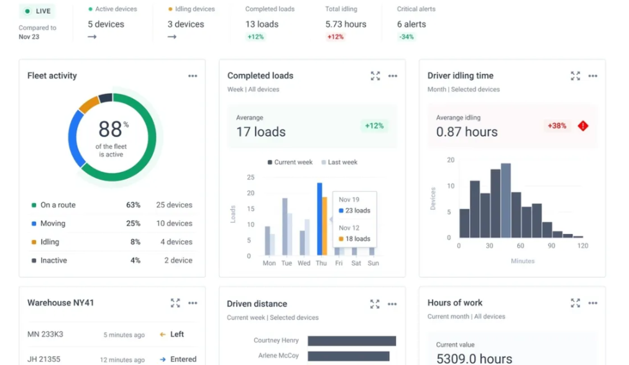Screen dimensions: 629x365
Task: Expand the Driver idling time widget to fullscreen
Action: pyautogui.click(x=575, y=76)
